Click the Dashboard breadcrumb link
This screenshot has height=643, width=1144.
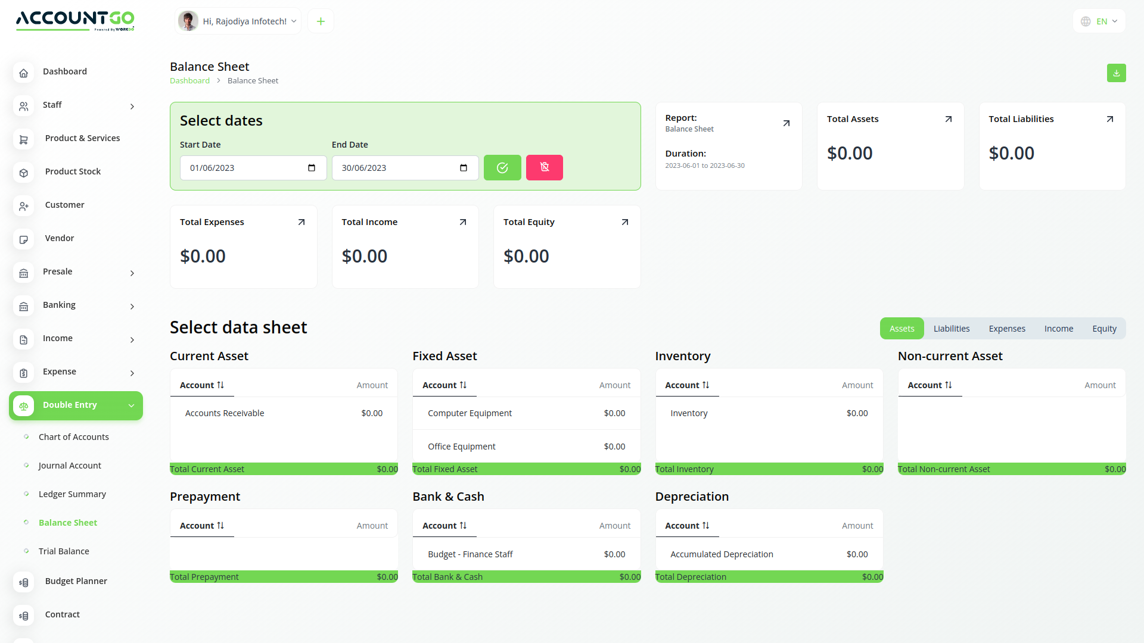(x=189, y=81)
